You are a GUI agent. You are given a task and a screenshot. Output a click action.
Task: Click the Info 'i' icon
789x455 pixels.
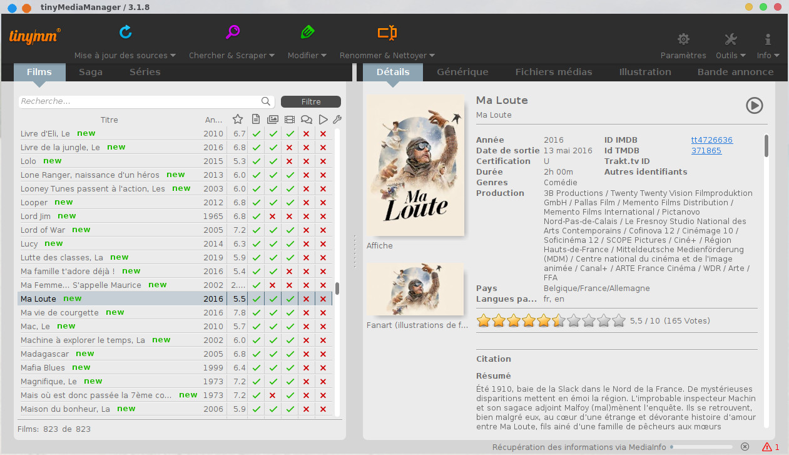pyautogui.click(x=768, y=39)
